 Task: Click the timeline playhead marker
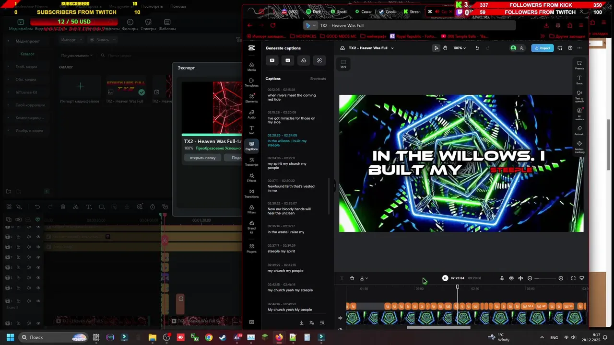pyautogui.click(x=457, y=287)
